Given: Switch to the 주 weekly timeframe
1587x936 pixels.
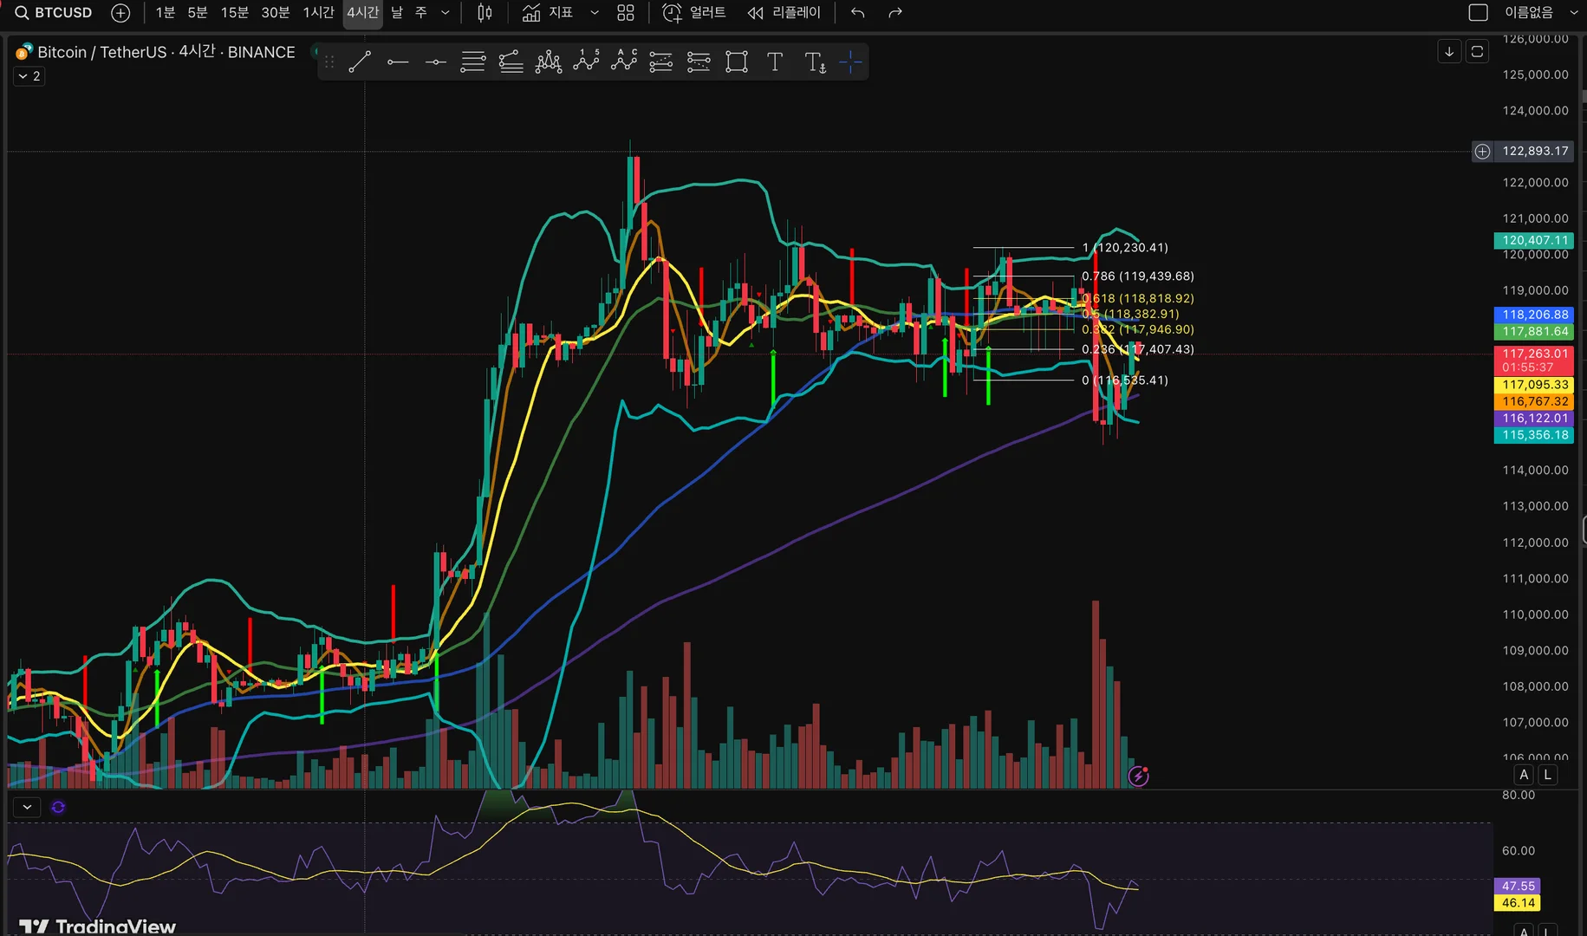Looking at the screenshot, I should [421, 13].
